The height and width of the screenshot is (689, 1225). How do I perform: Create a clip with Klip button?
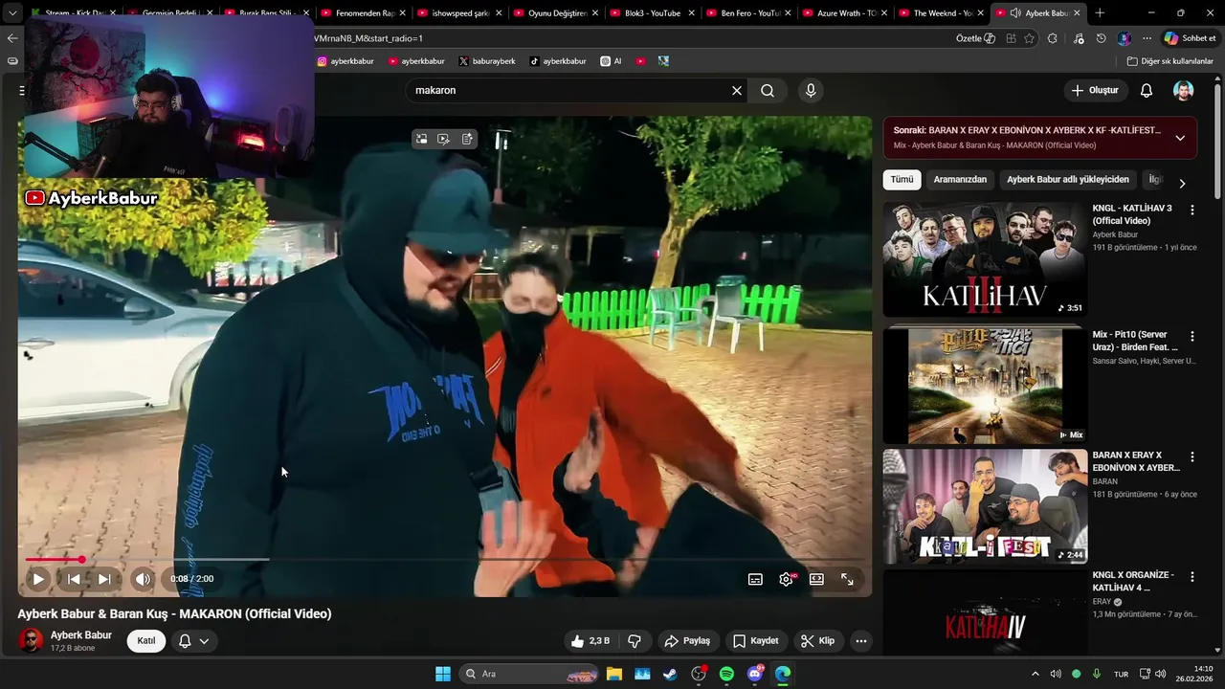coord(818,641)
